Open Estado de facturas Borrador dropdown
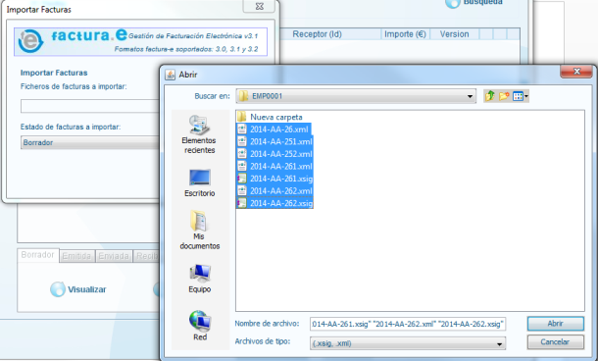The width and height of the screenshot is (598, 361). click(90, 142)
